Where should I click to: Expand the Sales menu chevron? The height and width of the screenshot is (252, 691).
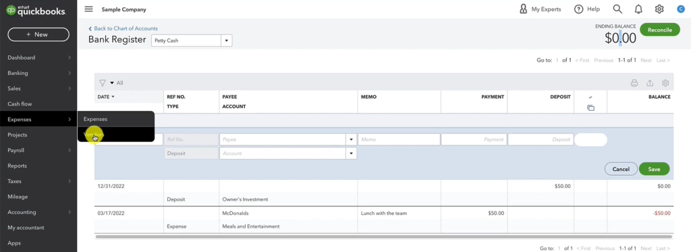pyautogui.click(x=70, y=89)
